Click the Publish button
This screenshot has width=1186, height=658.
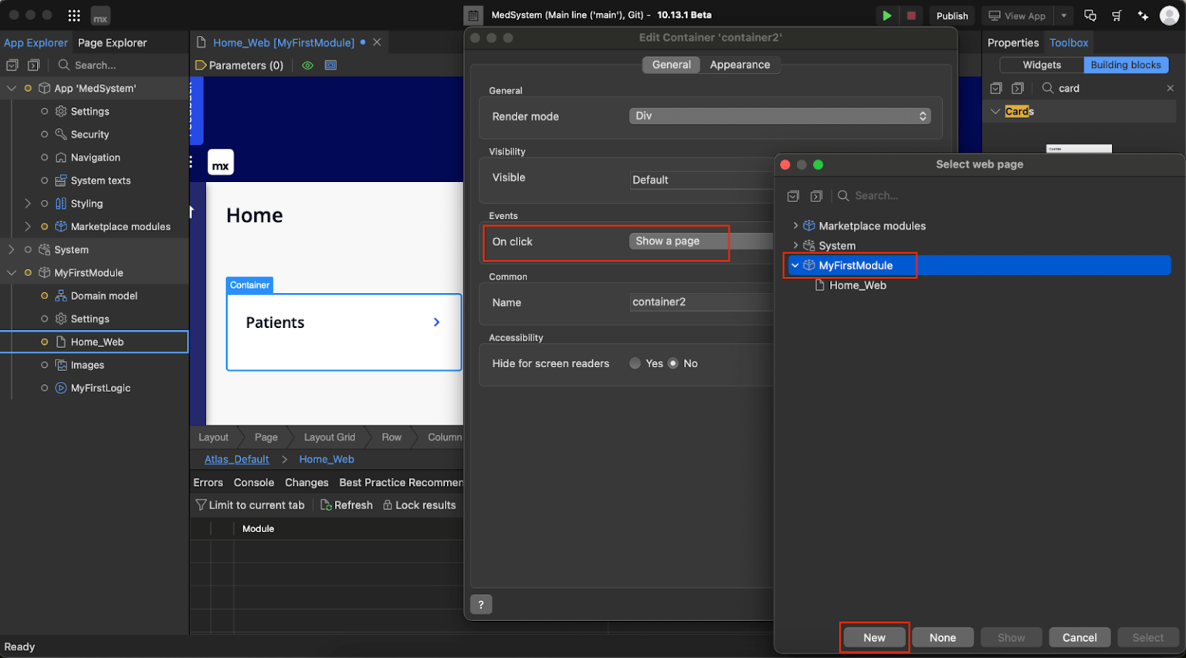coord(952,15)
